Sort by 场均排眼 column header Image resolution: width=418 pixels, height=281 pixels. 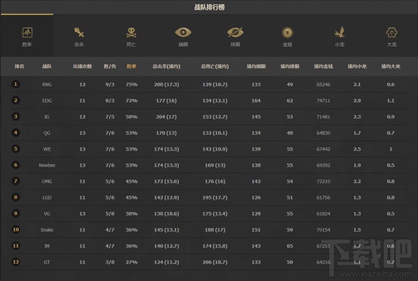tap(290, 66)
